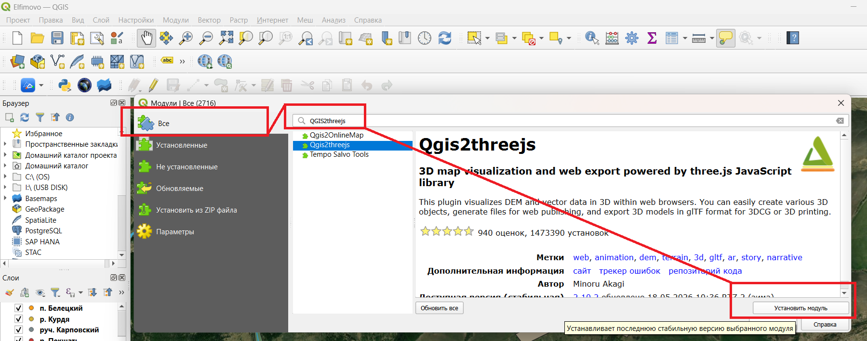The image size is (867, 341).
Task: Toggle visibility of layer р. Курдя
Action: 19,319
